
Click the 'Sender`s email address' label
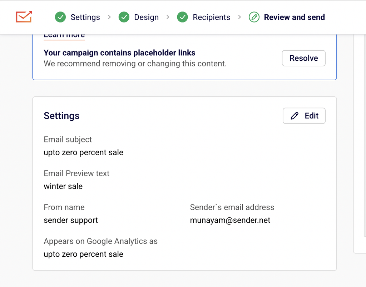pyautogui.click(x=232, y=207)
